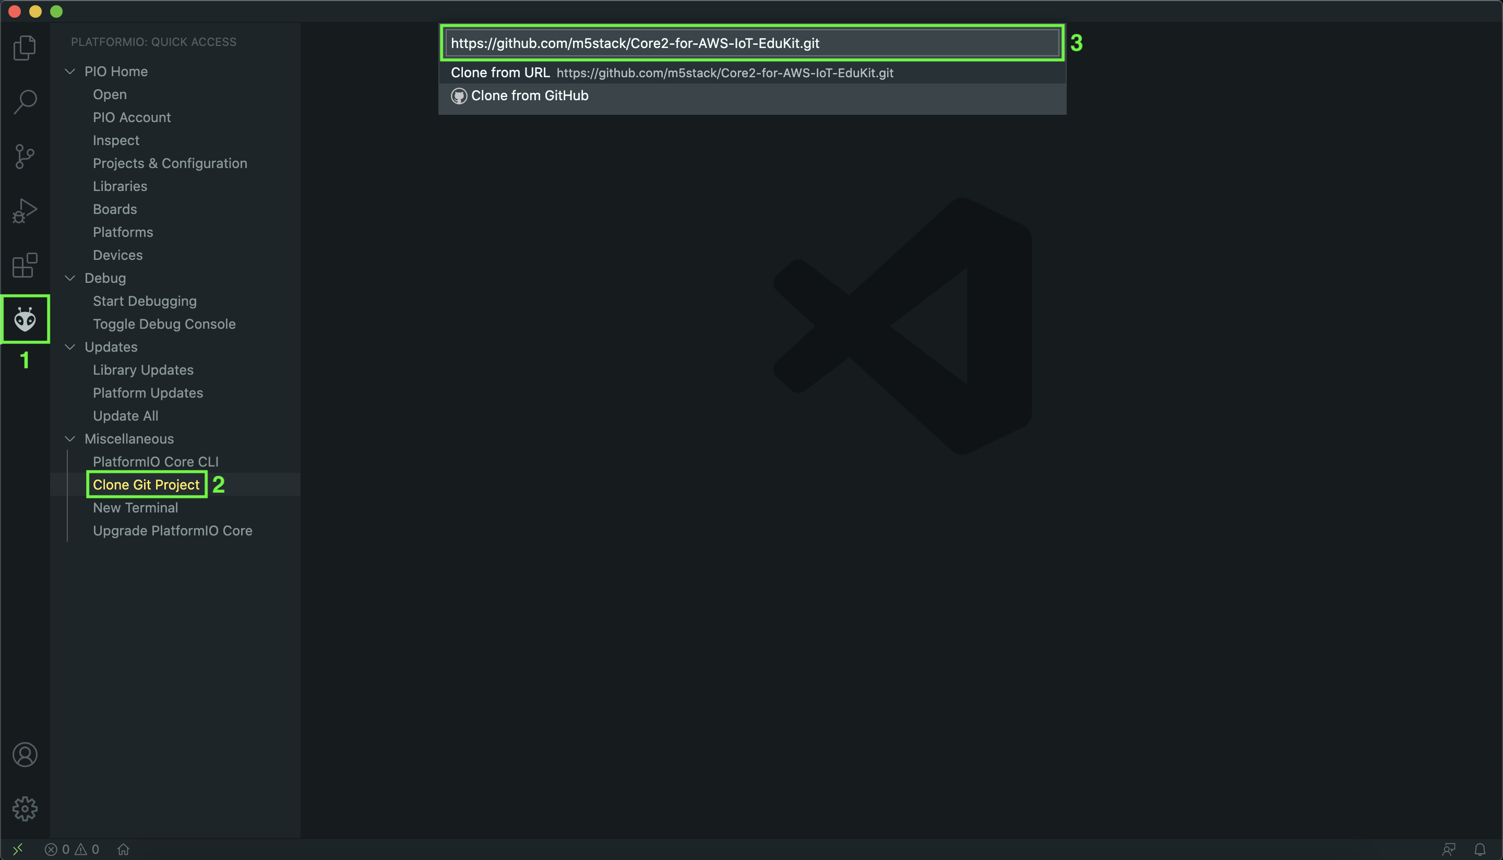Open Library Updates option
This screenshot has height=860, width=1503.
(142, 369)
